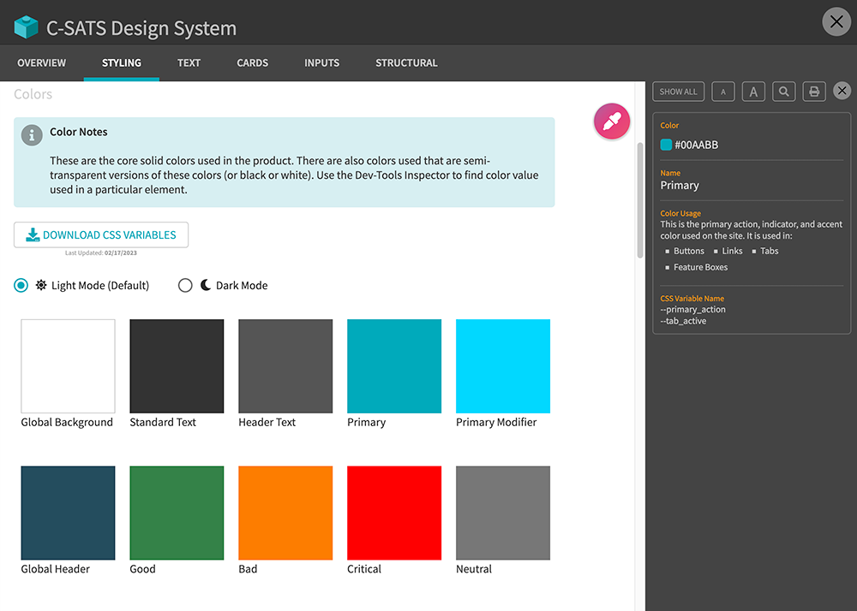The height and width of the screenshot is (611, 857).
Task: Click the main content vertical scrollbar
Action: 639,199
